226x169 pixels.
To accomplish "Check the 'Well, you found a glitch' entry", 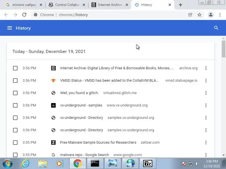I will pos(15,93).
